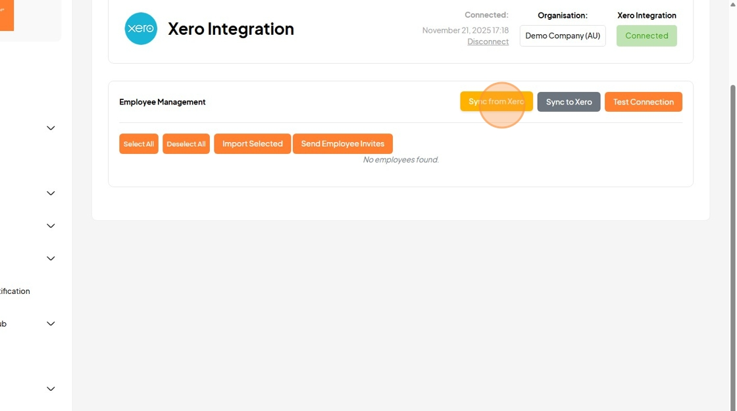
Task: Open the Demo Company (AU) organisation field
Action: click(563, 36)
